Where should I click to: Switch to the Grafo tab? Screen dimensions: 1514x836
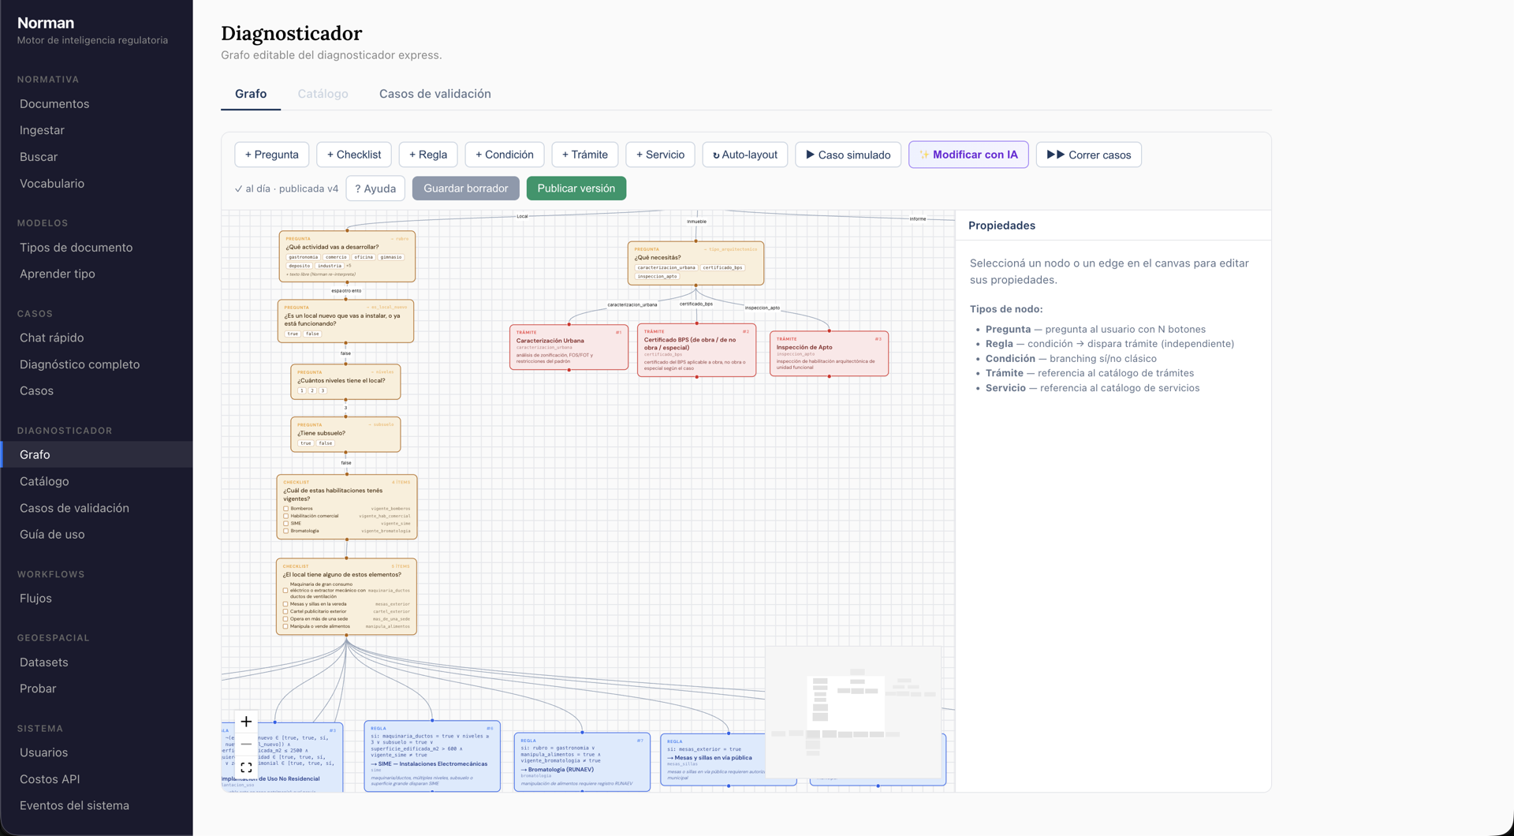251,94
